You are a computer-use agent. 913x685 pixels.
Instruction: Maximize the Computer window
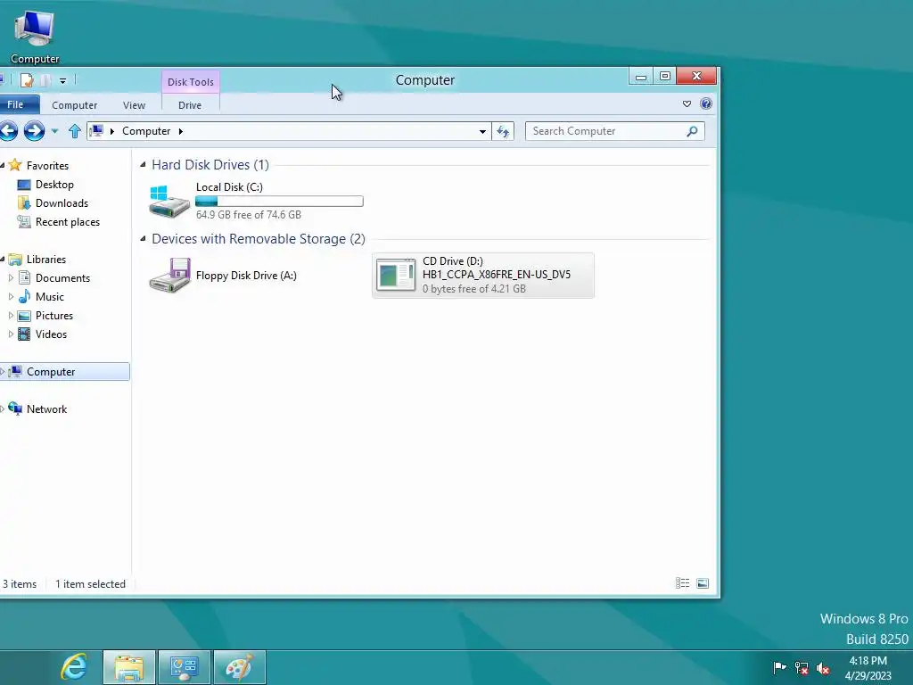click(664, 77)
